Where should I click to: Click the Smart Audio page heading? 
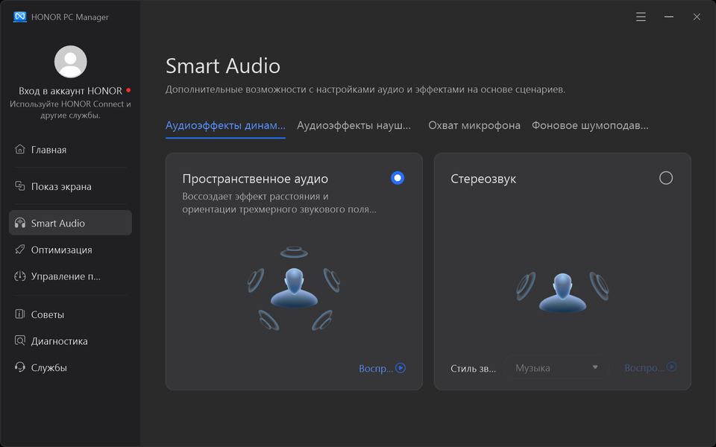pyautogui.click(x=223, y=66)
